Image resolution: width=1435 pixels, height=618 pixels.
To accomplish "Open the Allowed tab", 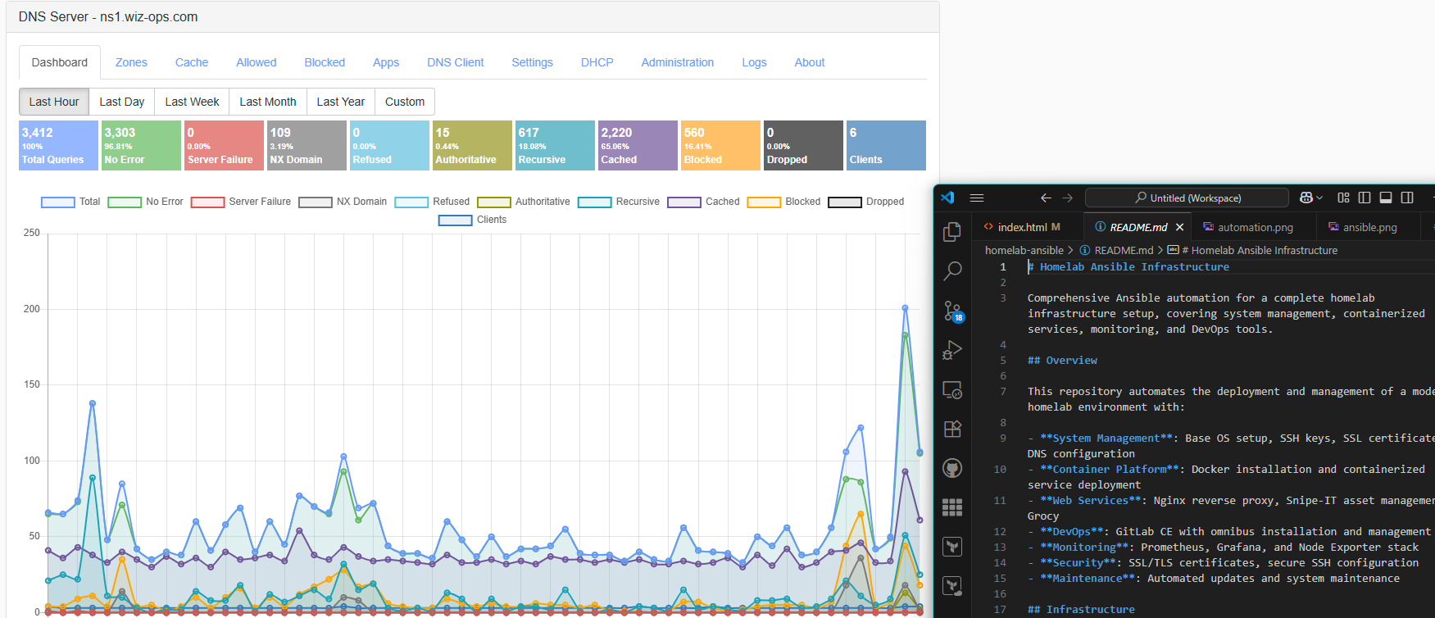I will [x=257, y=62].
